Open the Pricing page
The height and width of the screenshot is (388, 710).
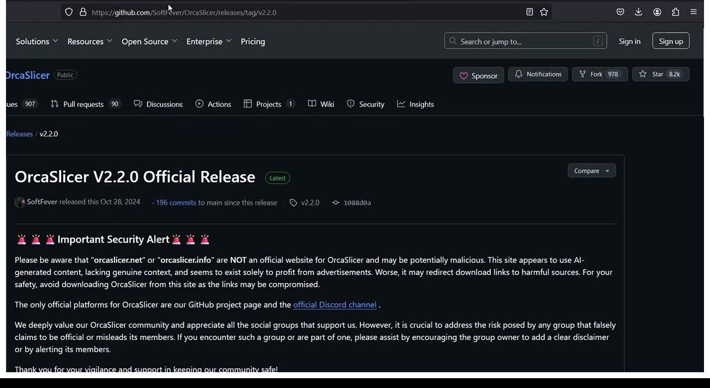click(253, 41)
